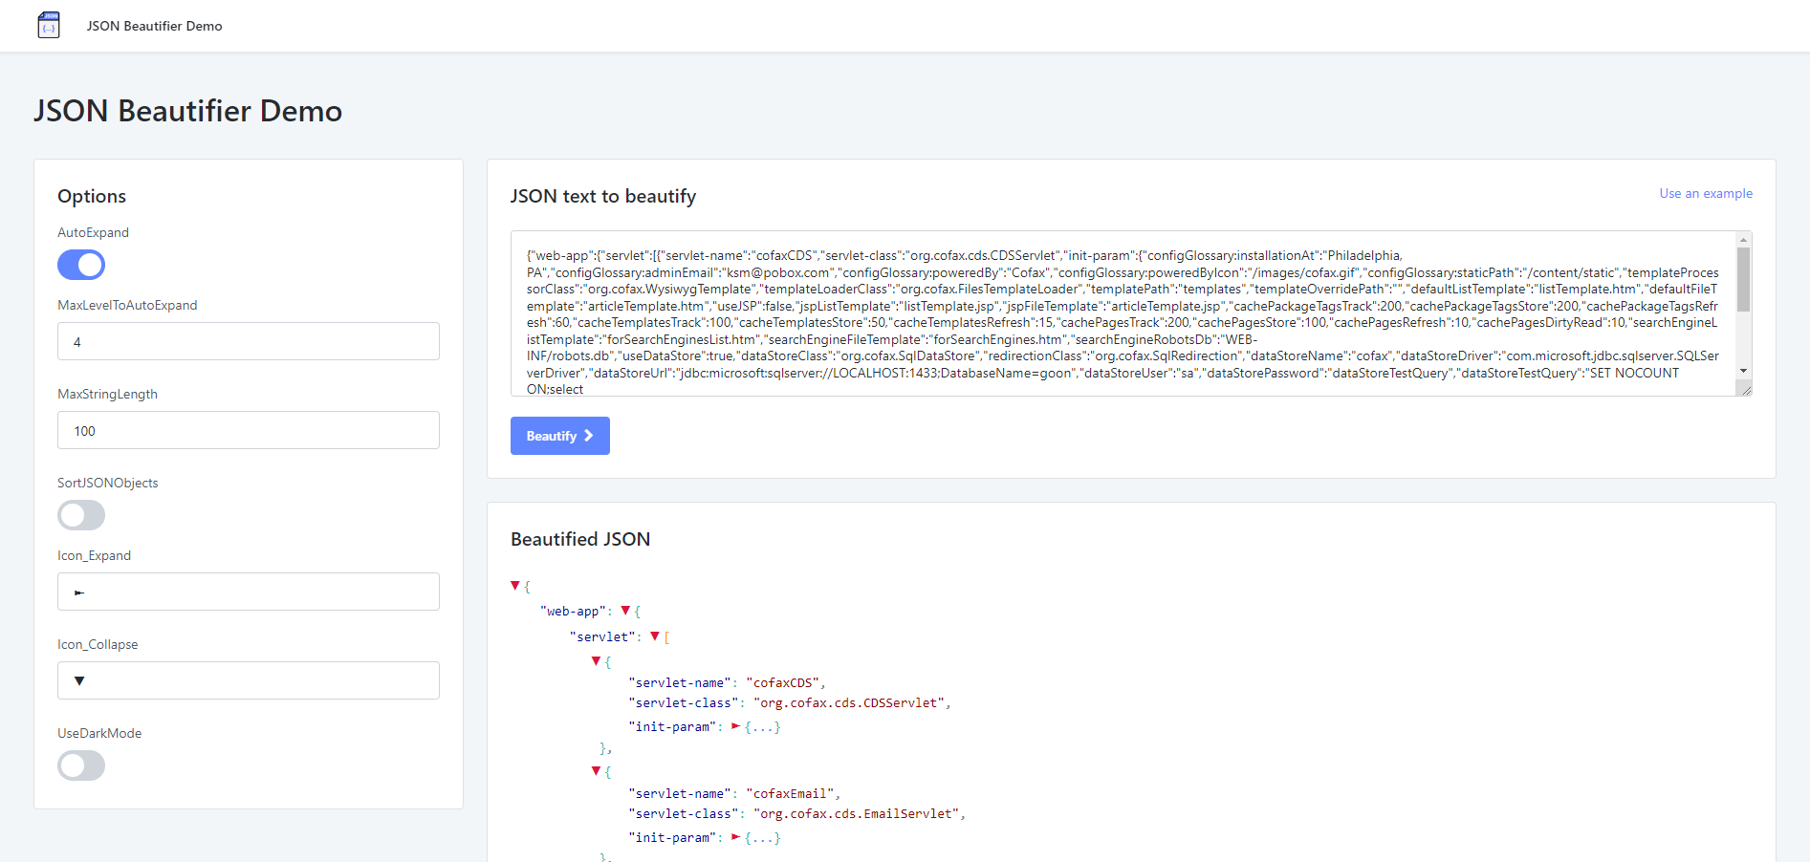Focus the MaxLevelToAutoExpand input field
The height and width of the screenshot is (862, 1810).
click(249, 341)
